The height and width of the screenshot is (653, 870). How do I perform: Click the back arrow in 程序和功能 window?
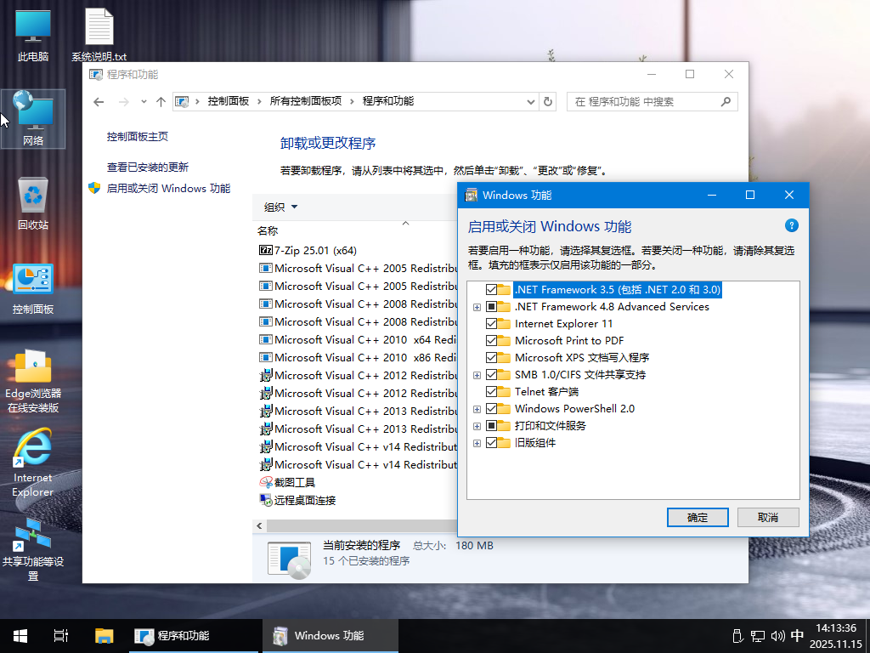click(x=99, y=102)
